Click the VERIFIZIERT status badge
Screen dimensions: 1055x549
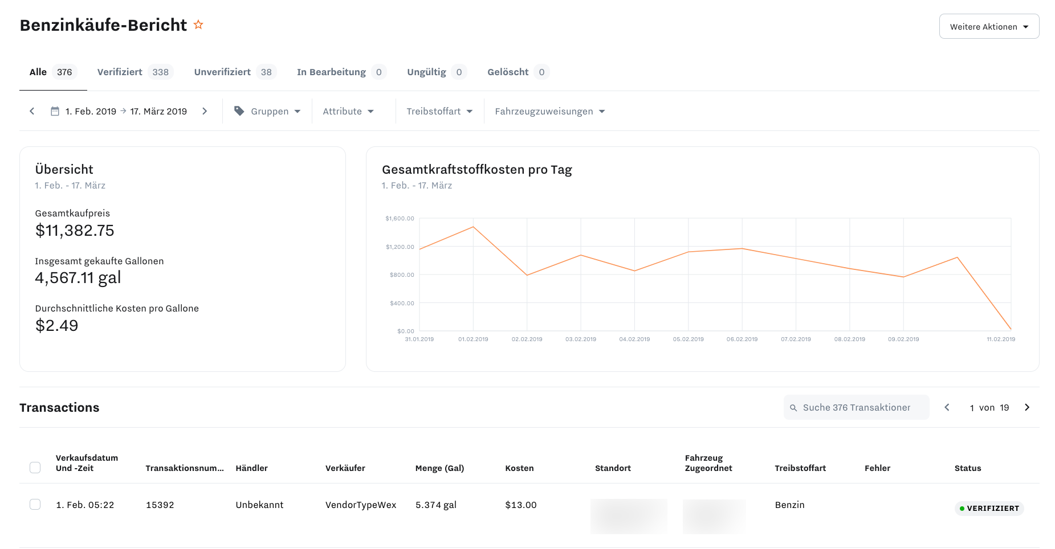[x=989, y=508]
